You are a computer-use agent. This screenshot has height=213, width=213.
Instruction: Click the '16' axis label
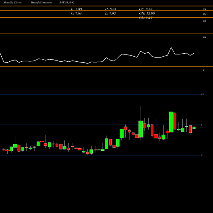204,37
